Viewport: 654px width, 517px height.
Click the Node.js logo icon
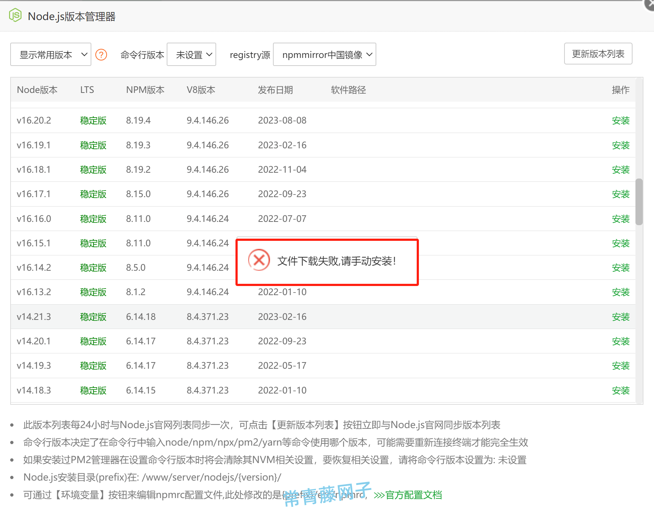click(15, 15)
